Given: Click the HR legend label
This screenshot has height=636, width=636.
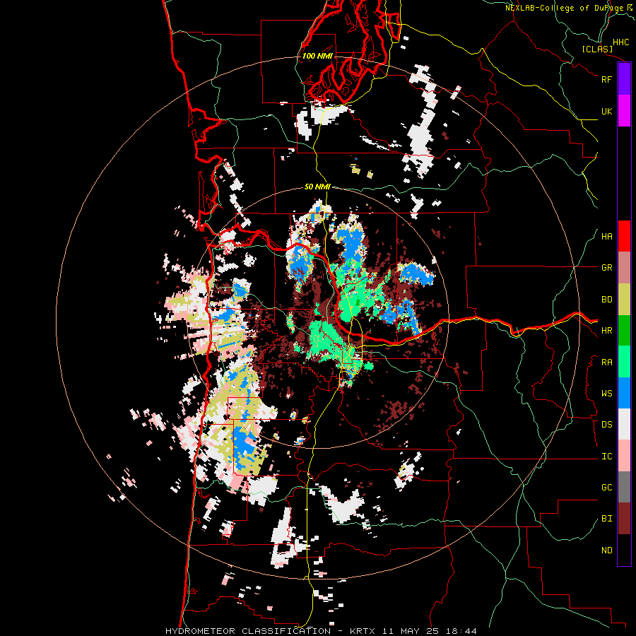Looking at the screenshot, I should [606, 331].
